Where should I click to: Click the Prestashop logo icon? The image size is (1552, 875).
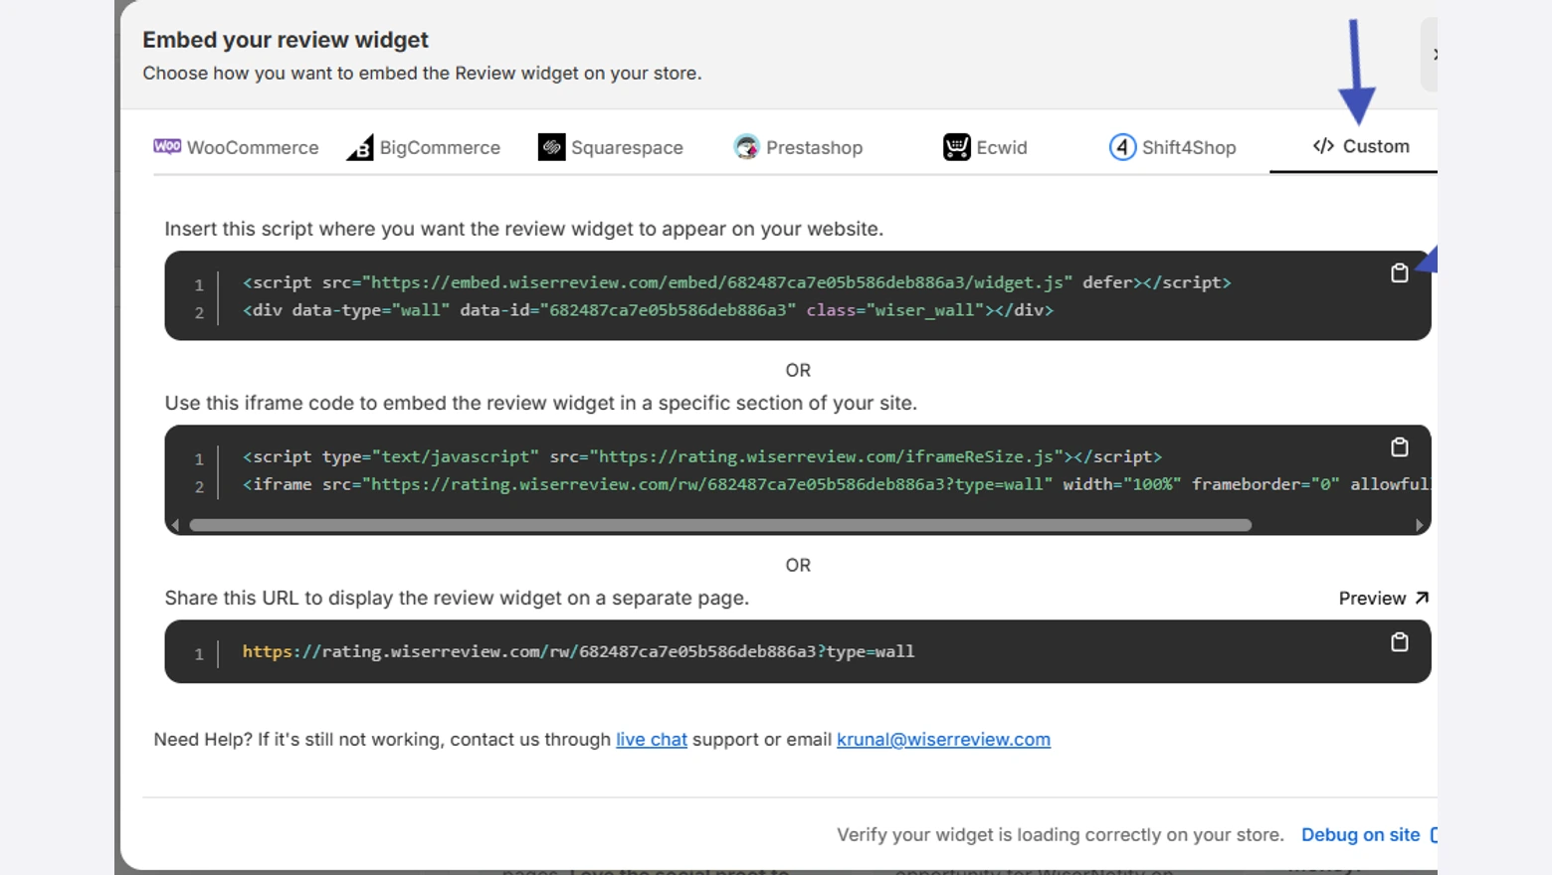tap(746, 147)
